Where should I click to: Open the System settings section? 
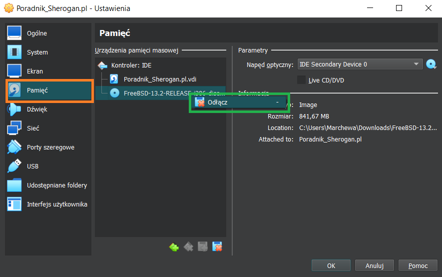click(x=37, y=52)
